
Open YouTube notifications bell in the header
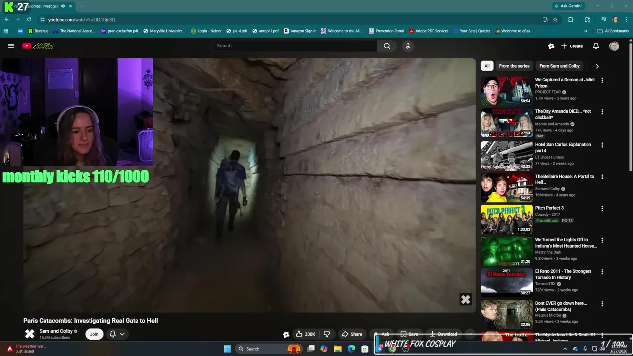click(x=596, y=46)
